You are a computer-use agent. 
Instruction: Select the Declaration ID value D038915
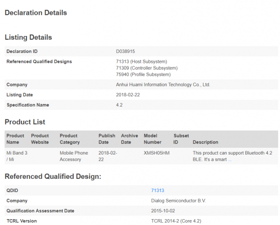pyautogui.click(x=126, y=52)
